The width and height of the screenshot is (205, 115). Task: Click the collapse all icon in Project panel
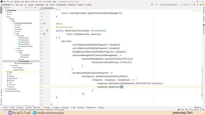[x=32, y=8]
